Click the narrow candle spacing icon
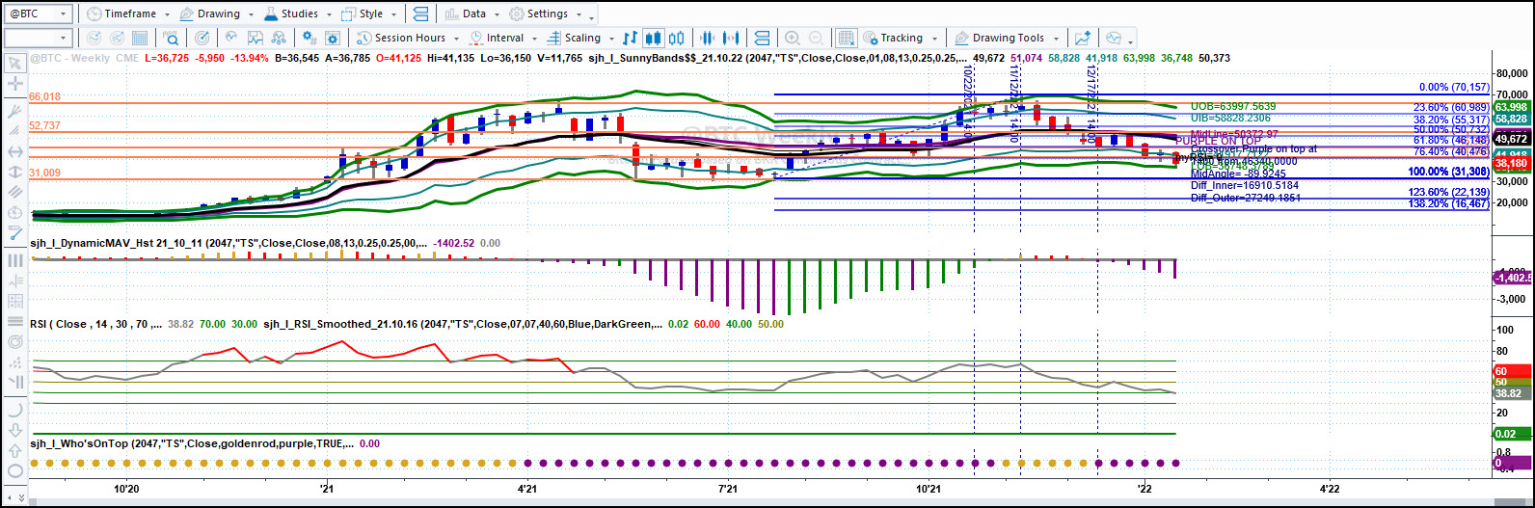Screen dimensions: 1535x508 pos(708,39)
